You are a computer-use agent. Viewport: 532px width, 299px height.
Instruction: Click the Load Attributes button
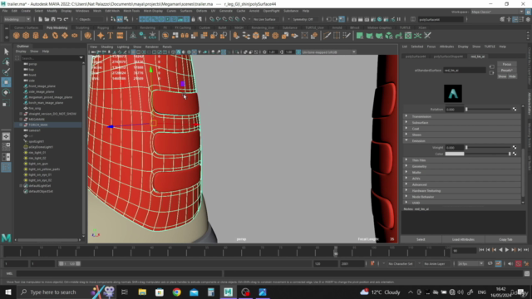coord(463,239)
